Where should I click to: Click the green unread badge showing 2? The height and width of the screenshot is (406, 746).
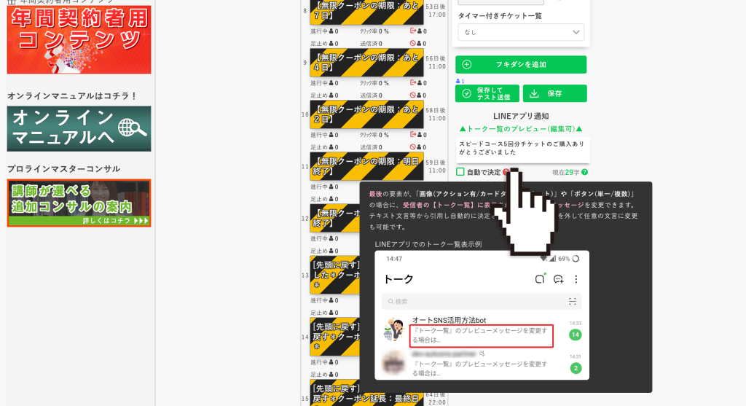click(576, 368)
